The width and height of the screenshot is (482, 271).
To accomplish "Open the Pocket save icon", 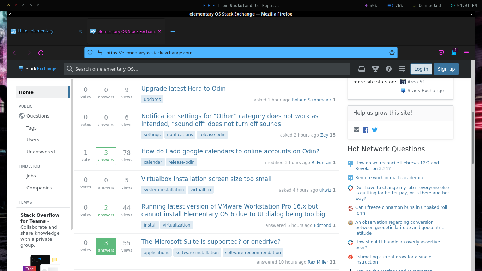I will (x=441, y=53).
